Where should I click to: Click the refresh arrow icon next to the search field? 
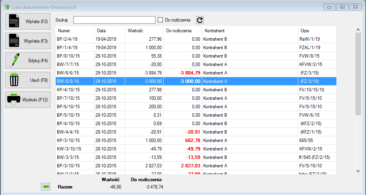(x=199, y=20)
